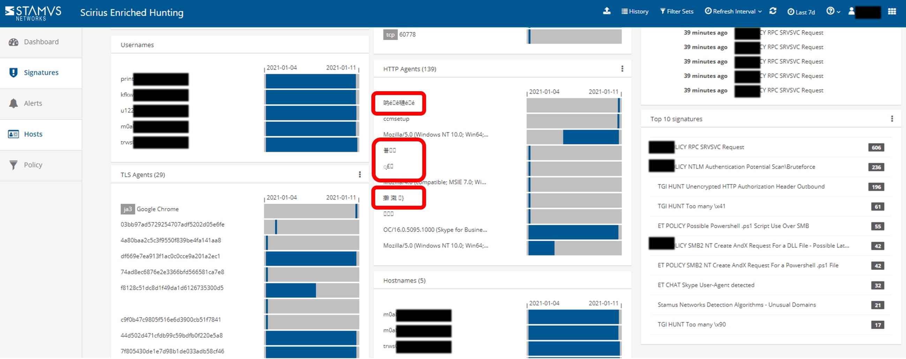Click the Usernames panel heading
The width and height of the screenshot is (906, 359).
click(x=137, y=45)
